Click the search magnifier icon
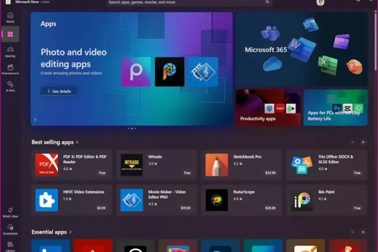 [x=267, y=2]
